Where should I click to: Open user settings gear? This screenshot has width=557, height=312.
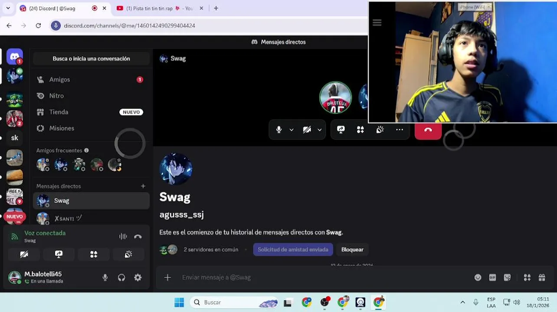click(x=138, y=278)
